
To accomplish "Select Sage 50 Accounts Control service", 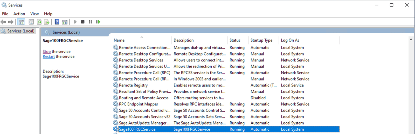I will pyautogui.click(x=226, y=110).
